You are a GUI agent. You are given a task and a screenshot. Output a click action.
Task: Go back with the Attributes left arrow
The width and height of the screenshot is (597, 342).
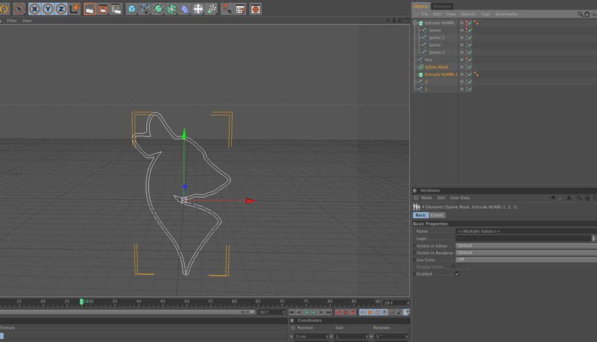[553, 198]
